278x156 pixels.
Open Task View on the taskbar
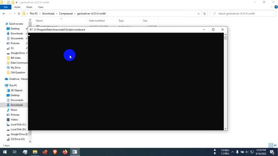pyautogui.click(x=15, y=152)
